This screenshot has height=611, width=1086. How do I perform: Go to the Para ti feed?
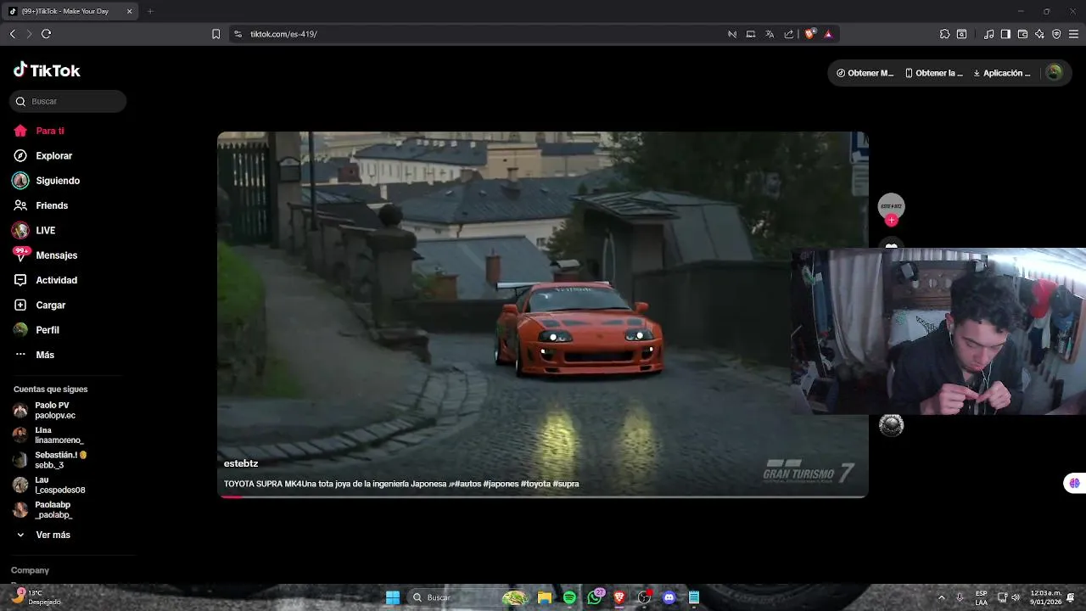39,131
